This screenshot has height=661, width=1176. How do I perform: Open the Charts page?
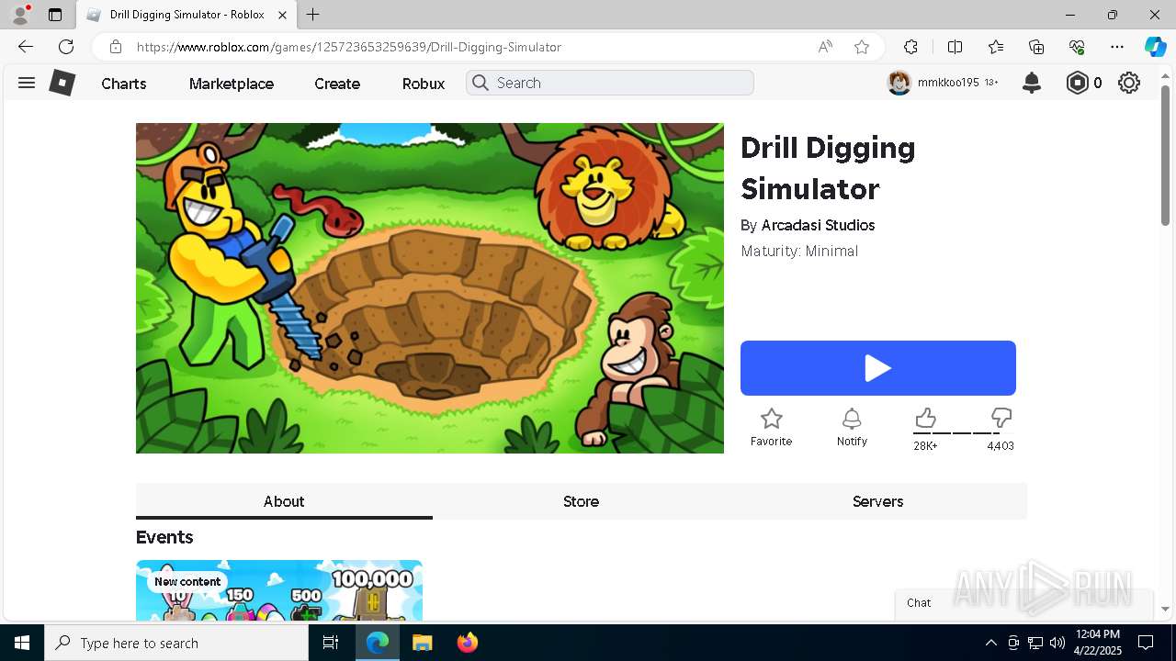124,84
